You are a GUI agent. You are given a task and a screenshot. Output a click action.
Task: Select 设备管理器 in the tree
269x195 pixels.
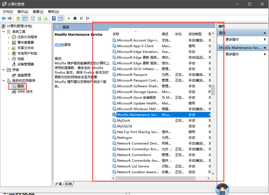26,64
